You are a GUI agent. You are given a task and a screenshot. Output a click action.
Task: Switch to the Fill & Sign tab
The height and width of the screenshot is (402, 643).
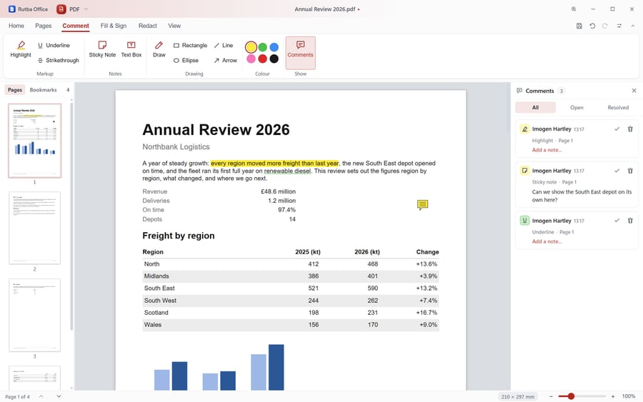(114, 26)
